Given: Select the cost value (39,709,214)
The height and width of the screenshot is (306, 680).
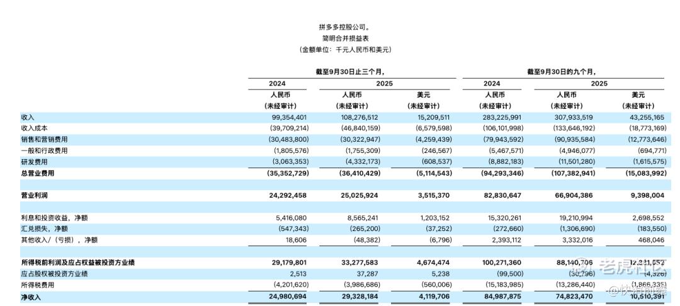Looking at the screenshot, I should tap(288, 128).
